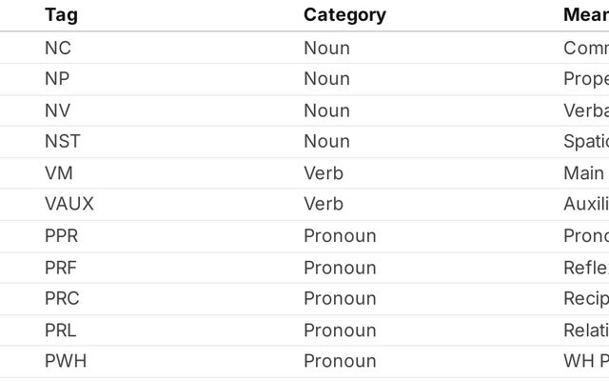Select the PRL tag cell
The width and height of the screenshot is (609, 381).
(61, 330)
